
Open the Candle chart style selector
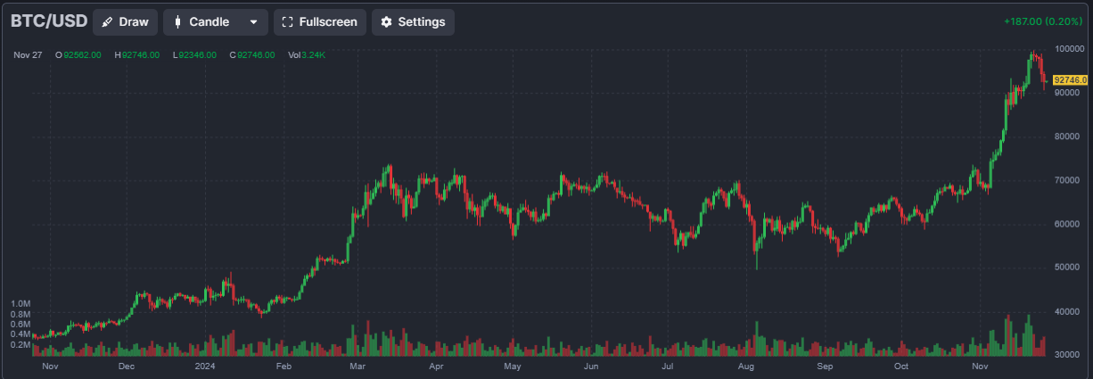[x=216, y=22]
